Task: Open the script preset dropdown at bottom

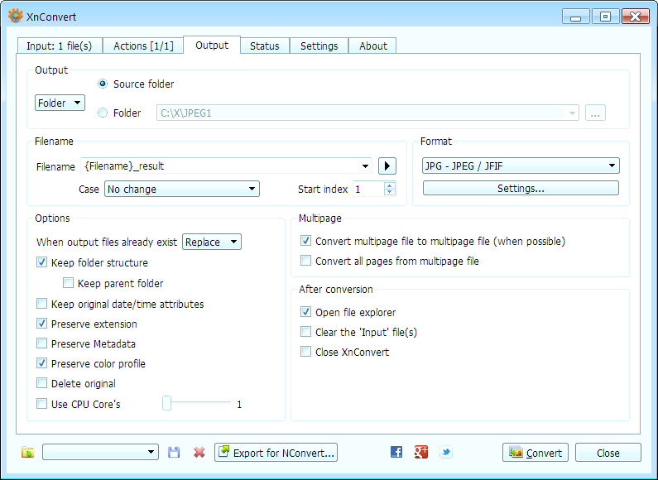Action: coord(100,453)
